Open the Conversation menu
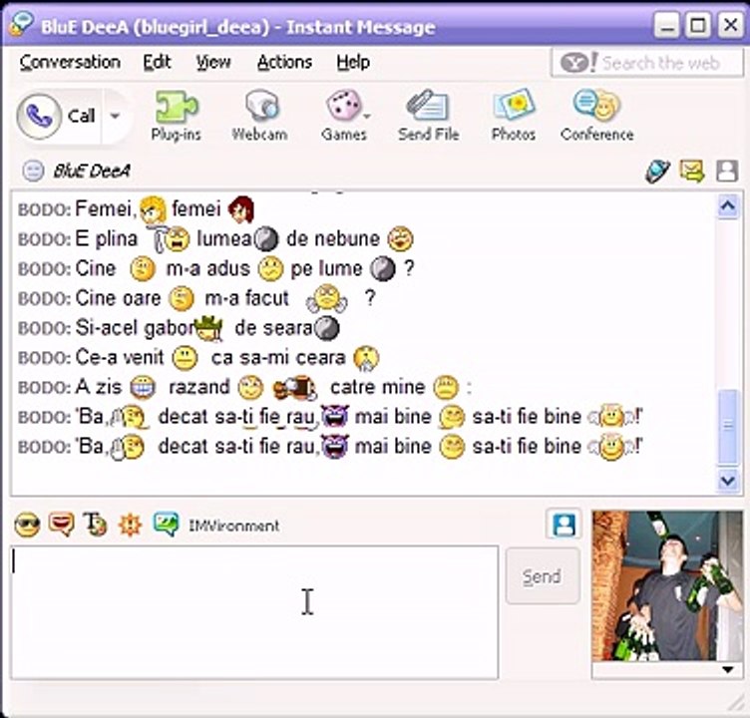The width and height of the screenshot is (750, 718). pyautogui.click(x=70, y=62)
